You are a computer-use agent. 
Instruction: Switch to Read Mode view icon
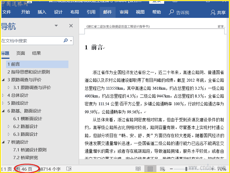click(138, 169)
